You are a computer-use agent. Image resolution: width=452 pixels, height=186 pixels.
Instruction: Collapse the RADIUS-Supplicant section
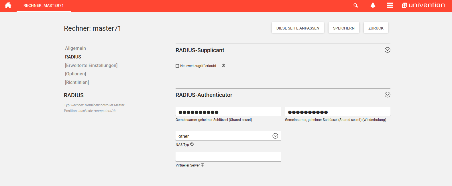387,50
